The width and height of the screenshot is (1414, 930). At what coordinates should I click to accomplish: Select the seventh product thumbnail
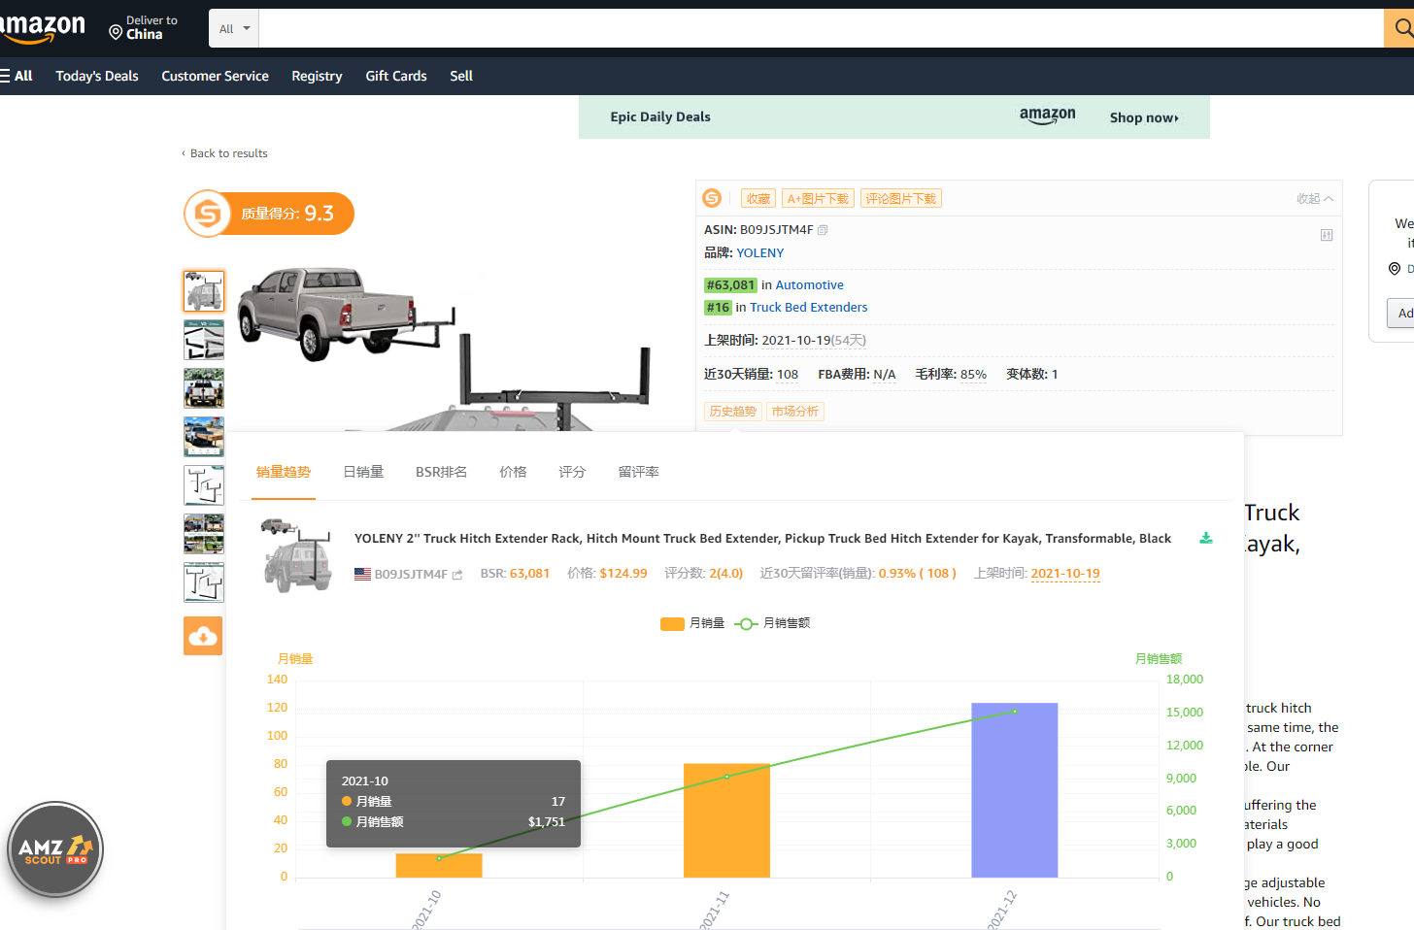204,582
